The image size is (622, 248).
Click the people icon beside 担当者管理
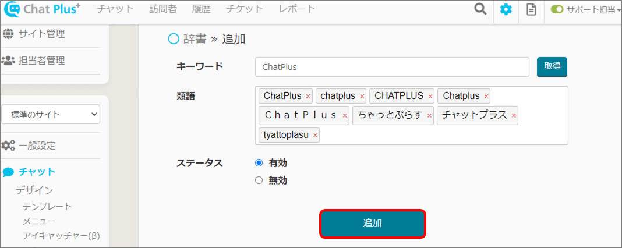click(8, 61)
